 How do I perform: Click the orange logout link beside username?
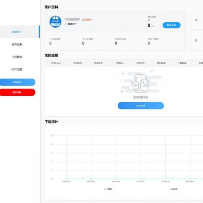coord(87,19)
